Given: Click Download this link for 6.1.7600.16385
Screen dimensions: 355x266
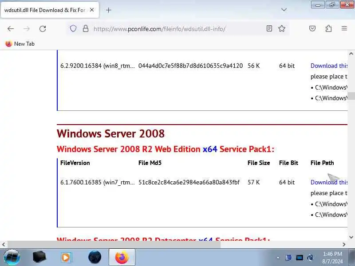Looking at the screenshot, I should tap(329, 182).
